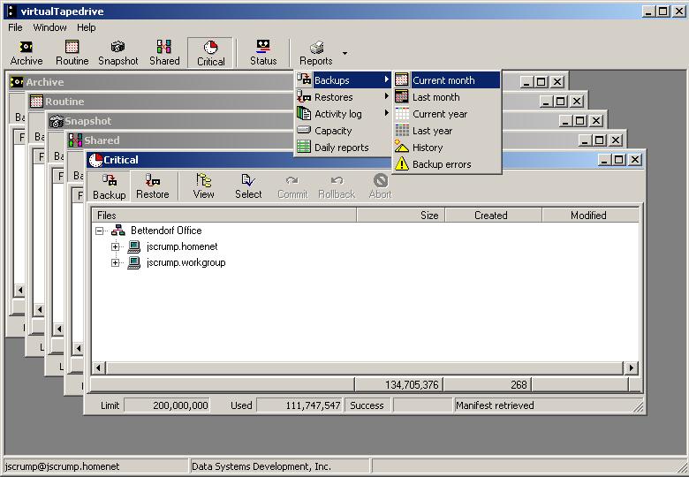The width and height of the screenshot is (689, 477).
Task: Click the Restore icon in Critical window
Action: [x=152, y=186]
